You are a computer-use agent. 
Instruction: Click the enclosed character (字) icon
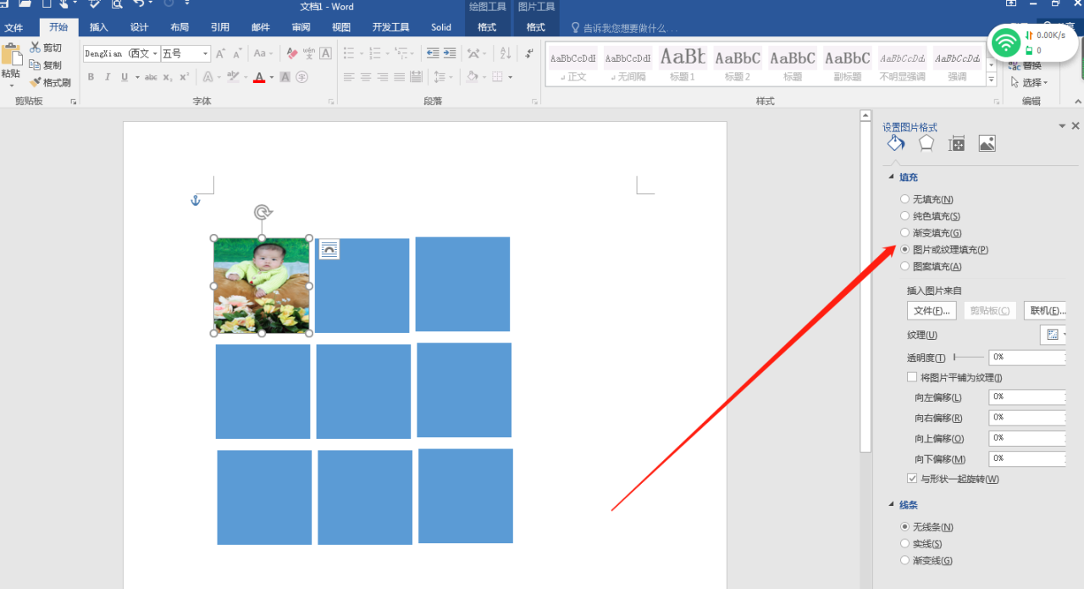(301, 77)
